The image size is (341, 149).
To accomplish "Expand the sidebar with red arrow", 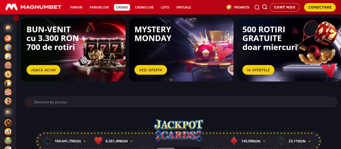I will (16, 18).
